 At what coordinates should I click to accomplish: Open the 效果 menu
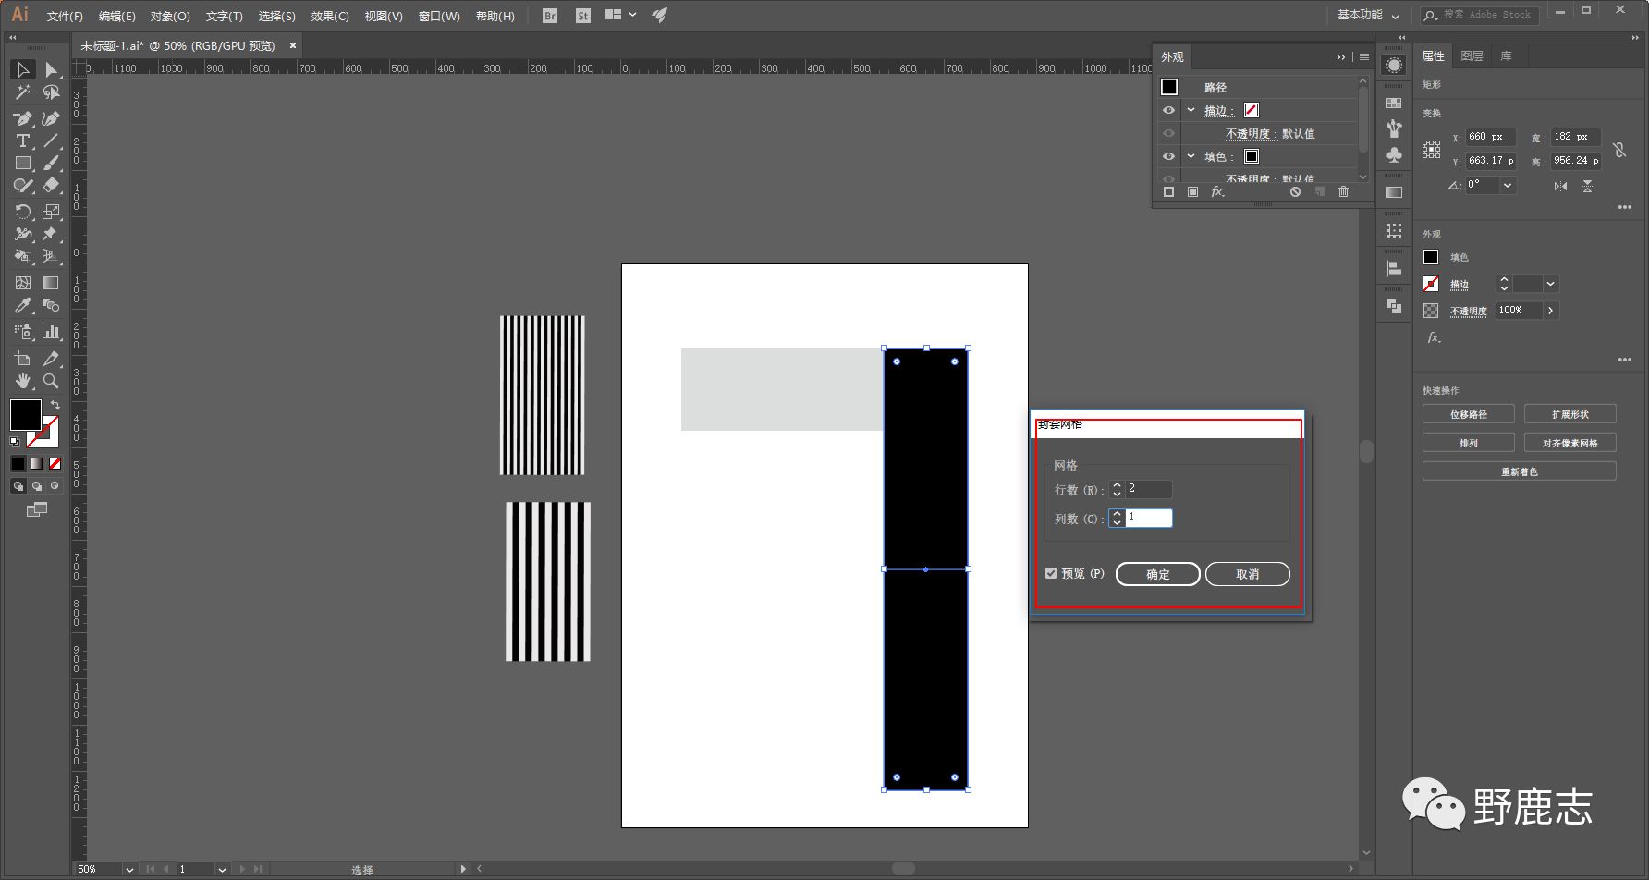(x=329, y=16)
